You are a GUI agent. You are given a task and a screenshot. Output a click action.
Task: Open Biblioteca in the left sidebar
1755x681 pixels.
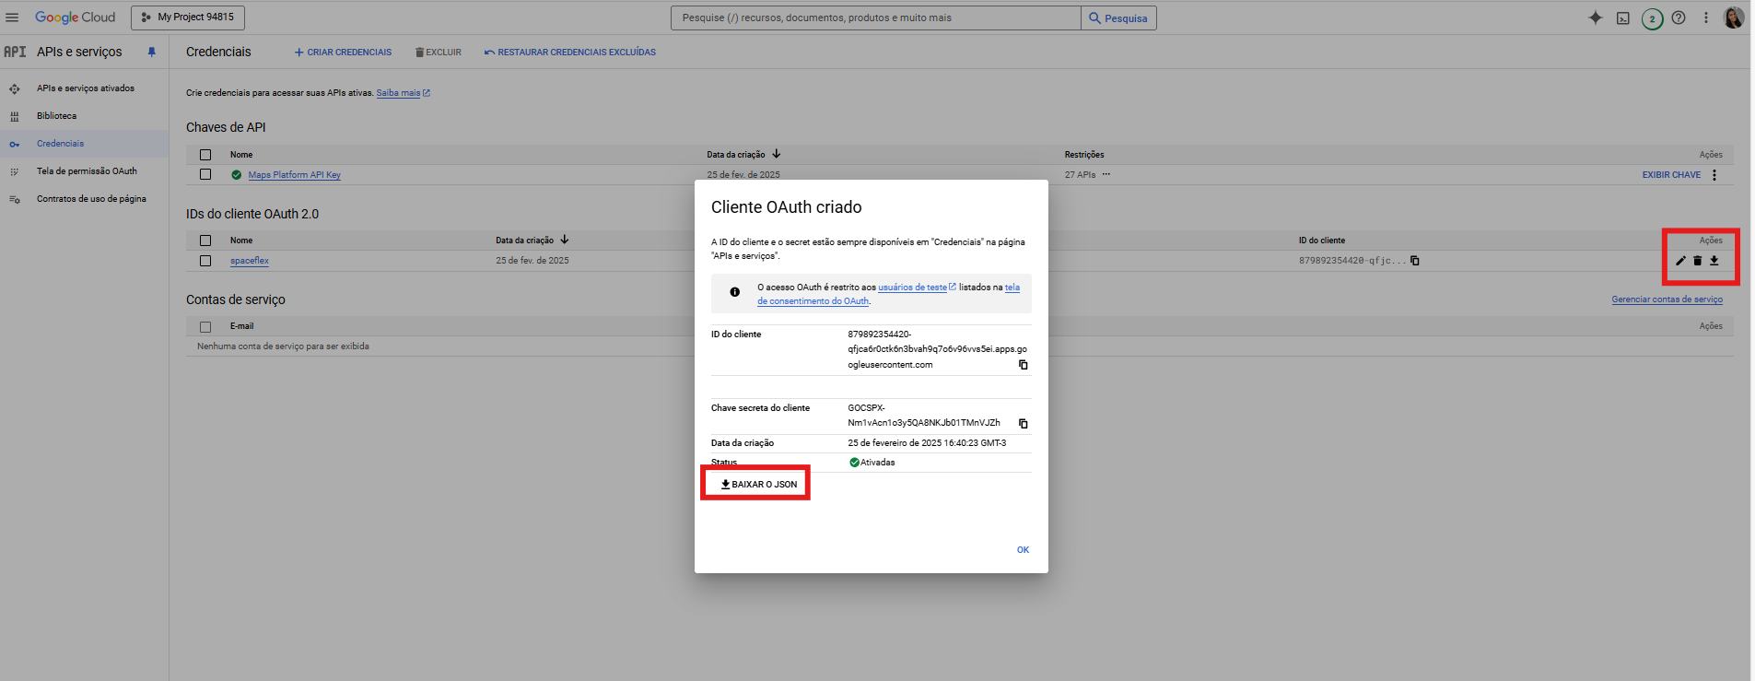click(56, 116)
